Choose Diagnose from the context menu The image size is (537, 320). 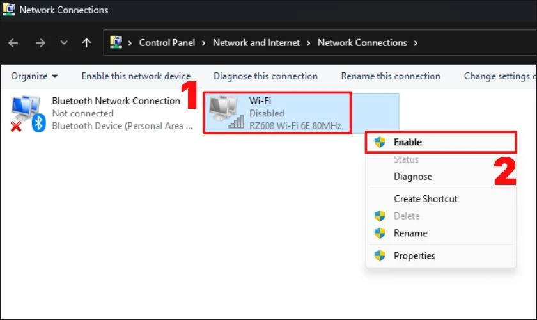tap(412, 176)
